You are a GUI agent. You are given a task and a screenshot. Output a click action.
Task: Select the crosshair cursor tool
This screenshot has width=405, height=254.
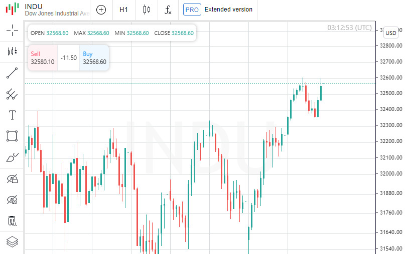tap(12, 30)
